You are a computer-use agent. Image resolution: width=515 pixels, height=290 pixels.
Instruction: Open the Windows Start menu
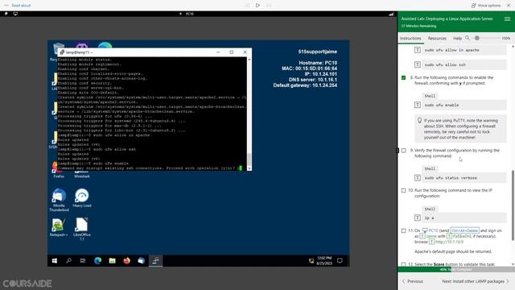[x=55, y=261]
